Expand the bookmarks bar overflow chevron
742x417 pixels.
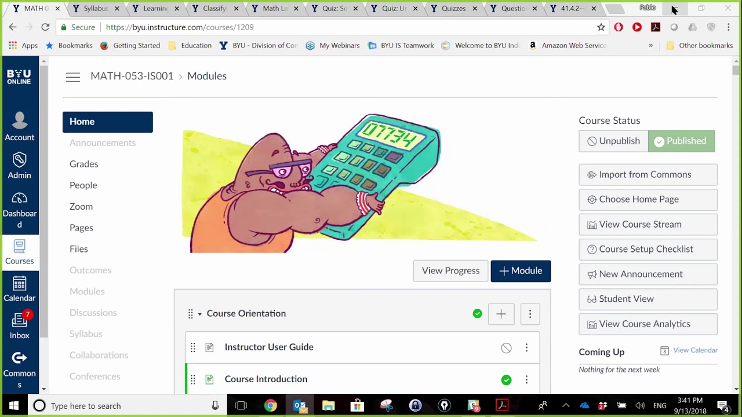pyautogui.click(x=651, y=46)
